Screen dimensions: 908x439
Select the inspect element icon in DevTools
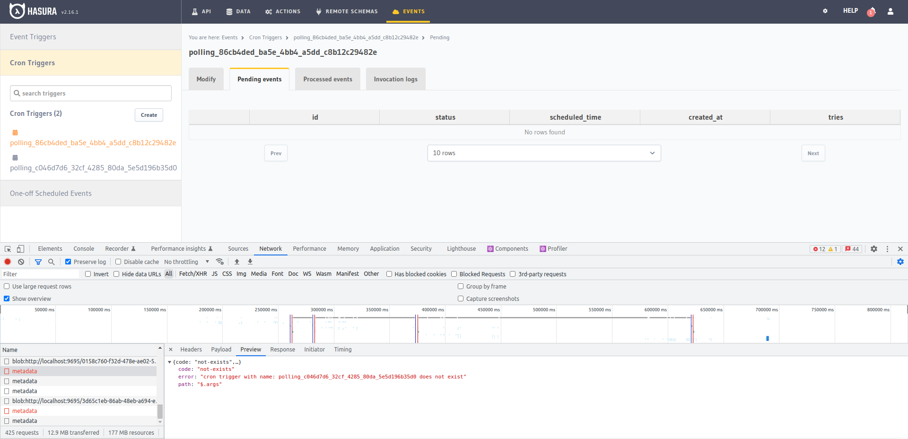pyautogui.click(x=7, y=248)
